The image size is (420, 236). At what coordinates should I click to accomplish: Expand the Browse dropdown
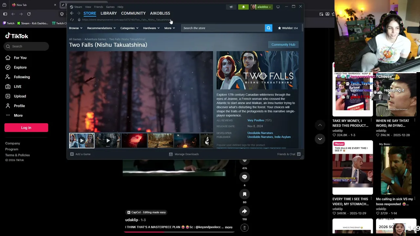[x=76, y=28]
